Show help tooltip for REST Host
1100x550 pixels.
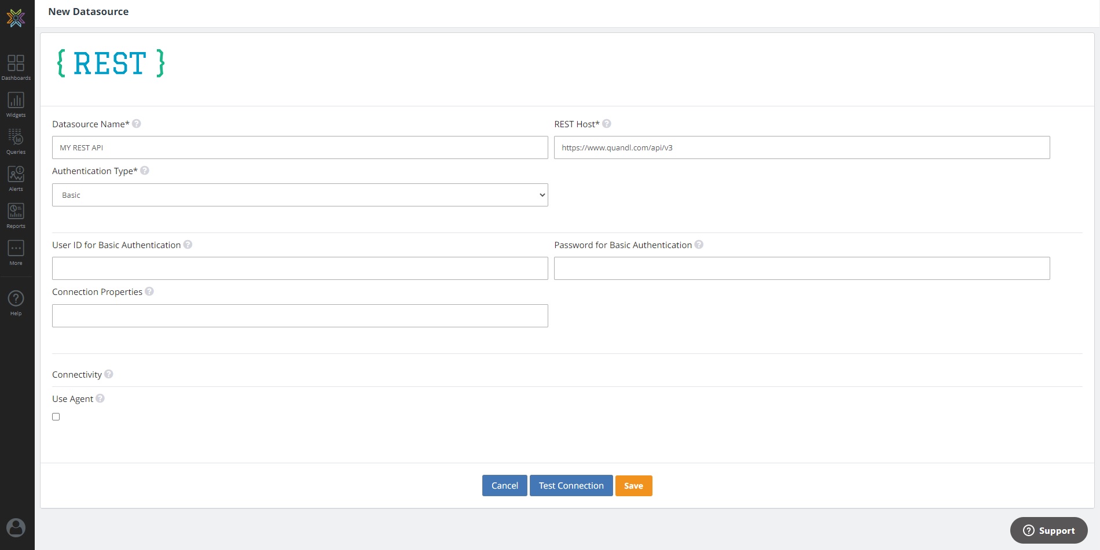pos(607,124)
